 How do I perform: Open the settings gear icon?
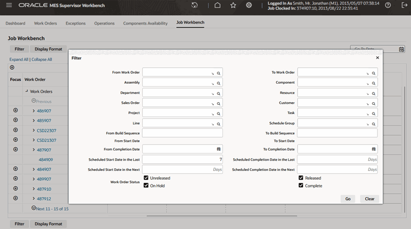(x=249, y=5)
